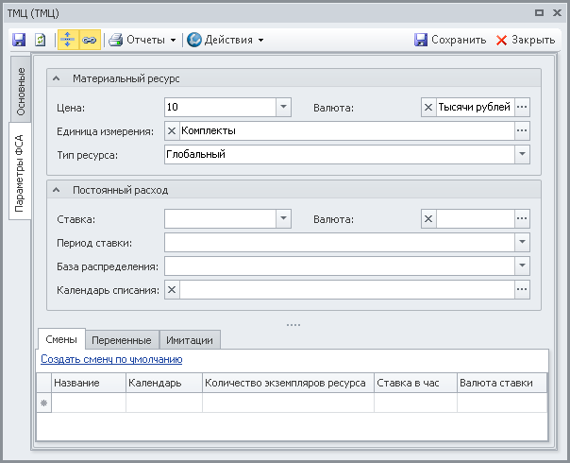Collapse the Постоянный расход section

57,190
